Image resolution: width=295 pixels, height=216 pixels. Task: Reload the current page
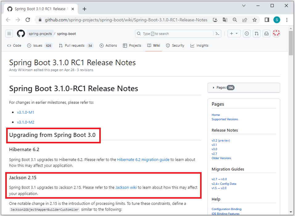(28, 20)
